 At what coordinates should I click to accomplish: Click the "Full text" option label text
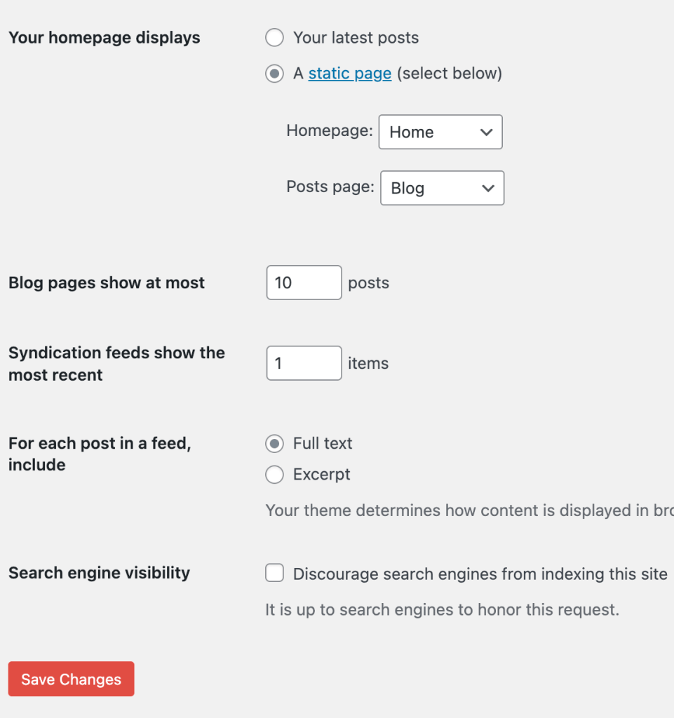[323, 444]
